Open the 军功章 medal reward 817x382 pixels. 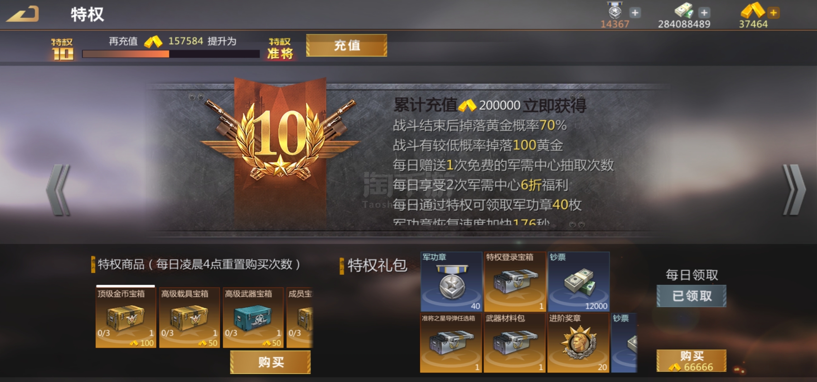451,282
